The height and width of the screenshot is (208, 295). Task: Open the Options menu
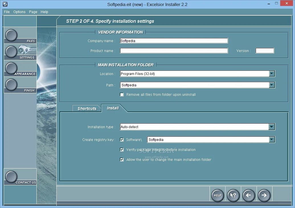pyautogui.click(x=19, y=12)
